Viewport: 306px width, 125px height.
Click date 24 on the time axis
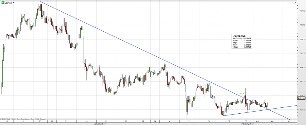[x=86, y=121]
